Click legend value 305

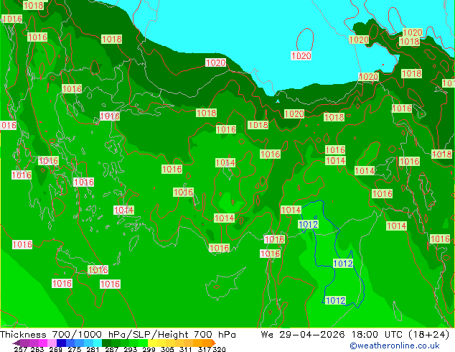click(x=167, y=349)
